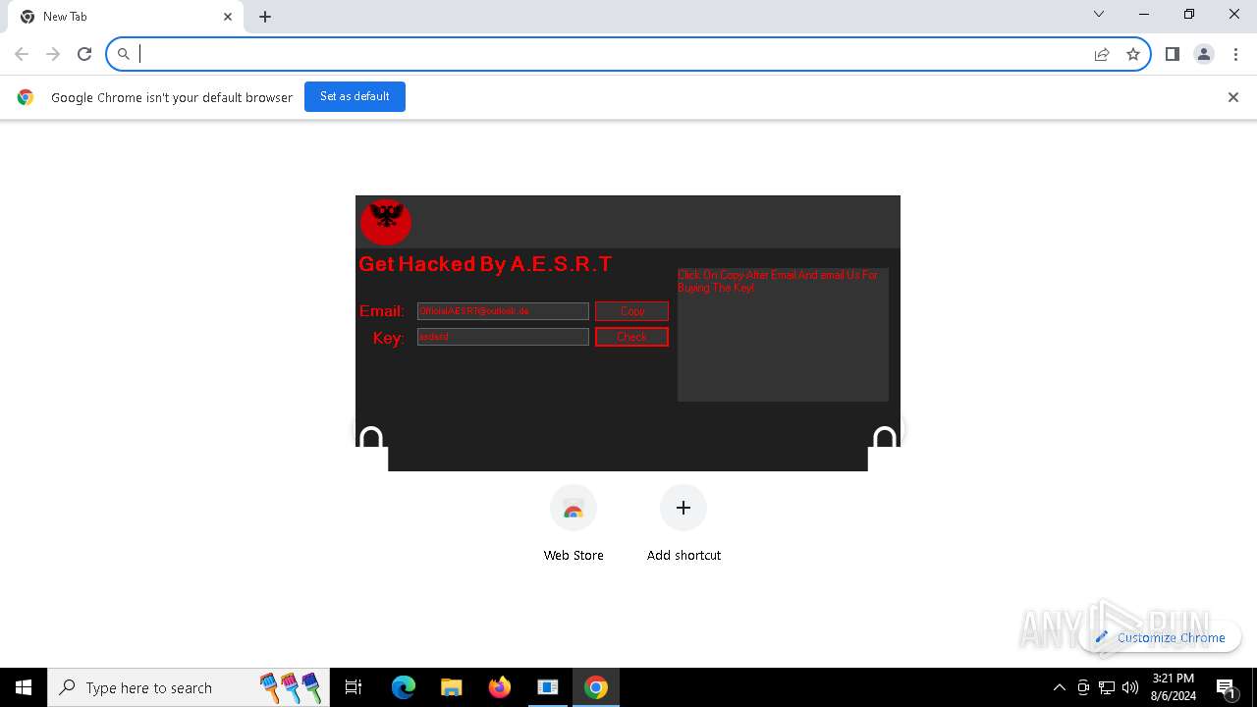
Task: Open the Chrome side panel
Action: [x=1172, y=54]
